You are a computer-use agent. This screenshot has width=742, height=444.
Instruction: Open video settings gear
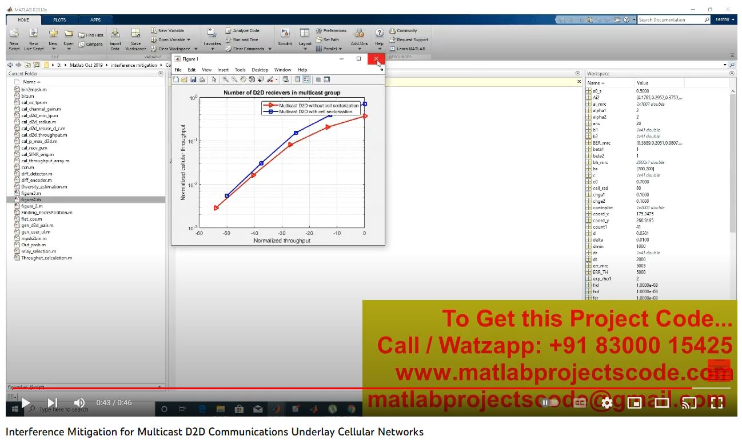(x=607, y=403)
